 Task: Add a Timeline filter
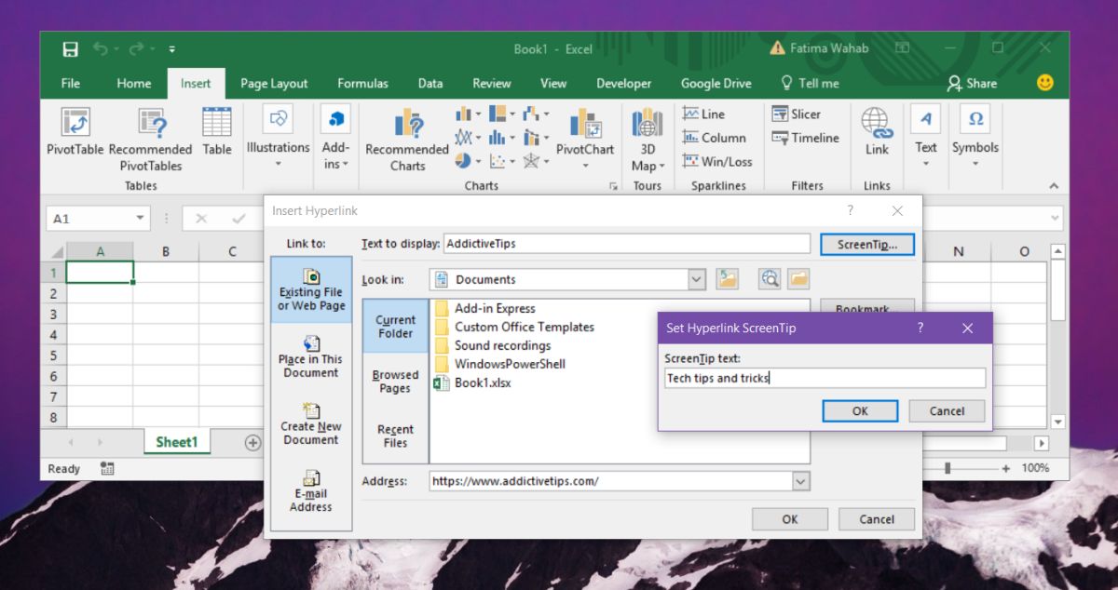[x=805, y=138]
